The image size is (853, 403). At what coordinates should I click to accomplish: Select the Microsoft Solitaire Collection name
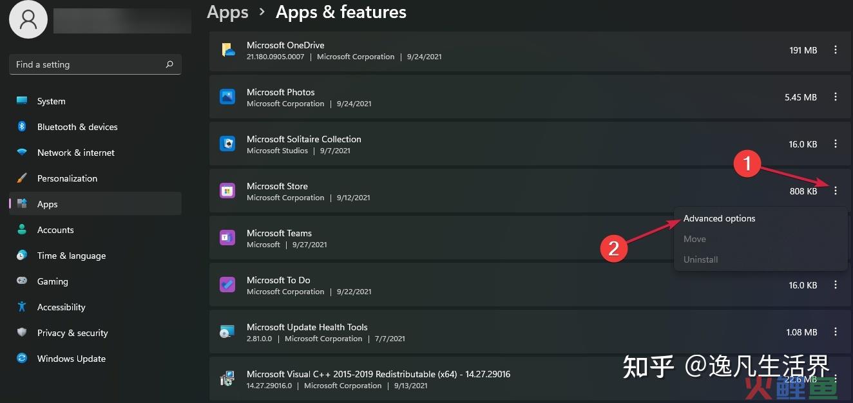[304, 139]
